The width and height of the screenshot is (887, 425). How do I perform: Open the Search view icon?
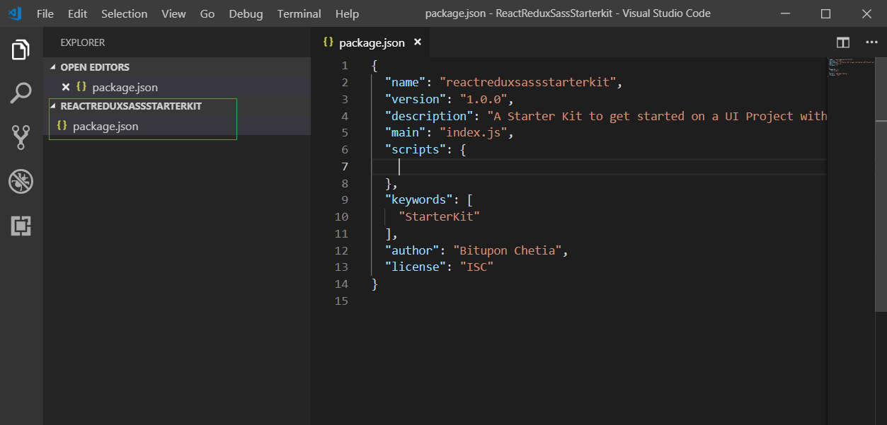[21, 93]
